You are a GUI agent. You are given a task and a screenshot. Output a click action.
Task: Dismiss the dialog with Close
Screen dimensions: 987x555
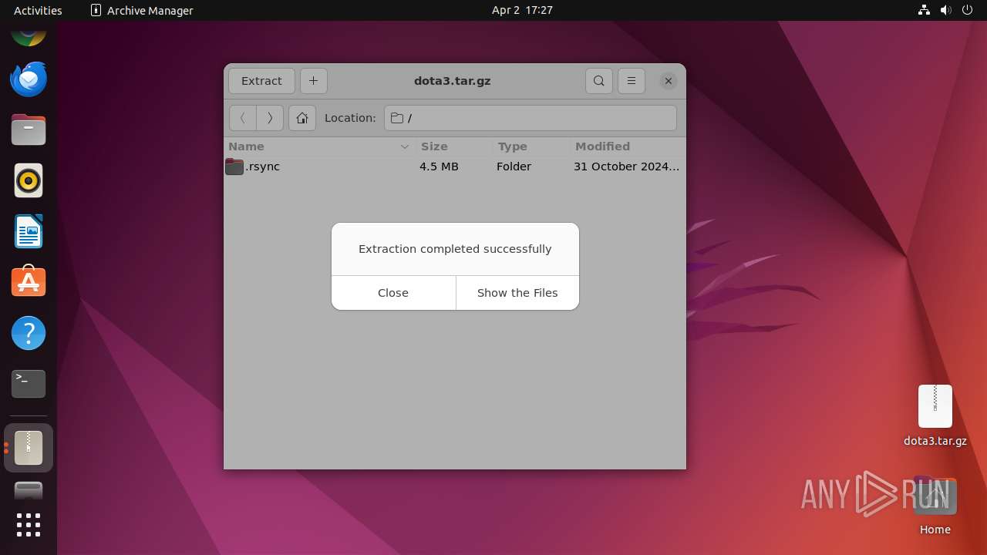393,293
